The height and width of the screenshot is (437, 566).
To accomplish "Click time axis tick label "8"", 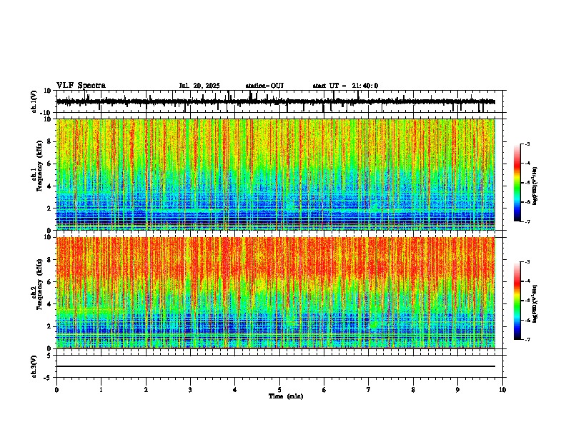I will 413,390.
